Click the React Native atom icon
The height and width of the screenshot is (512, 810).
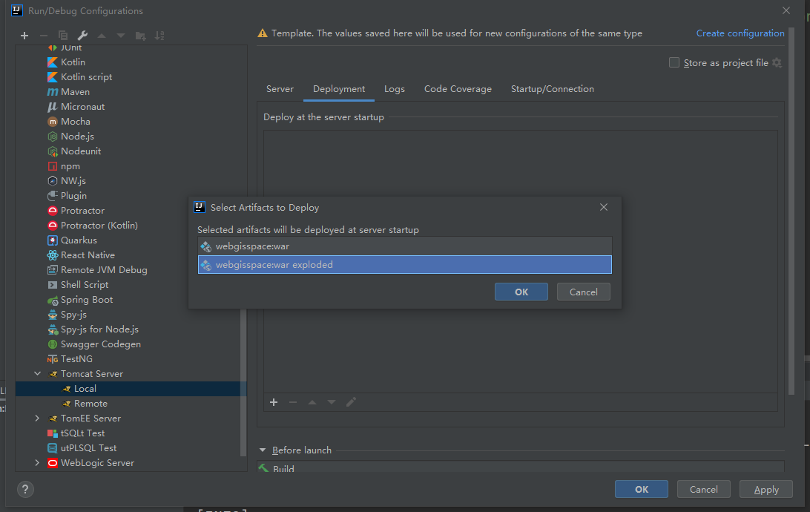[x=52, y=255]
